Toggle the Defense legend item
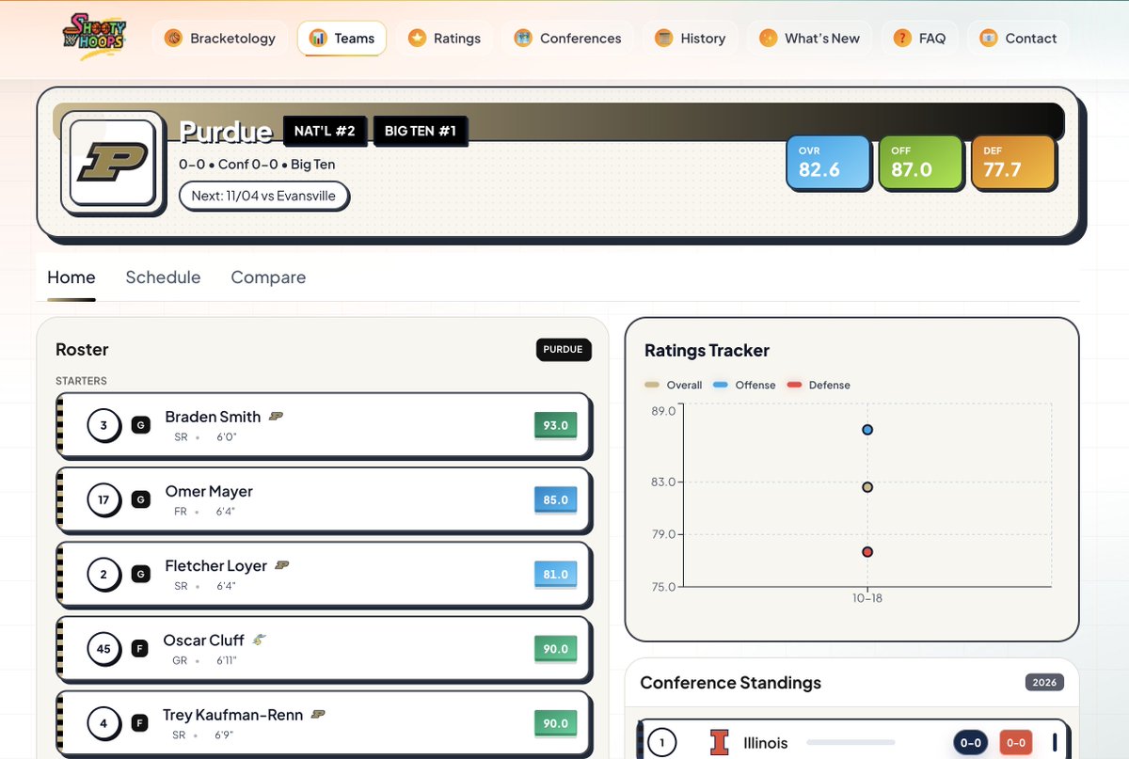Viewport: 1129px width, 759px height. pos(818,385)
